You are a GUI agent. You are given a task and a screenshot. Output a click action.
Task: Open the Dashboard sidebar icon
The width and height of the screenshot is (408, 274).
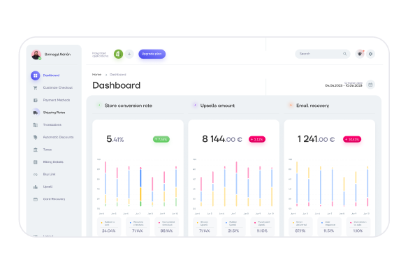36,75
